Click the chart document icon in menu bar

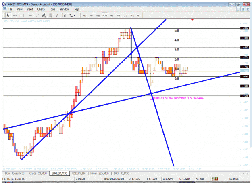5,9
